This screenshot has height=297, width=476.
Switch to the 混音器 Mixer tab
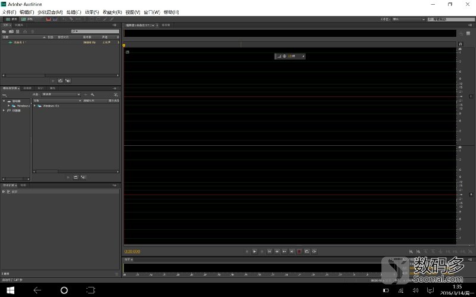[x=166, y=25]
